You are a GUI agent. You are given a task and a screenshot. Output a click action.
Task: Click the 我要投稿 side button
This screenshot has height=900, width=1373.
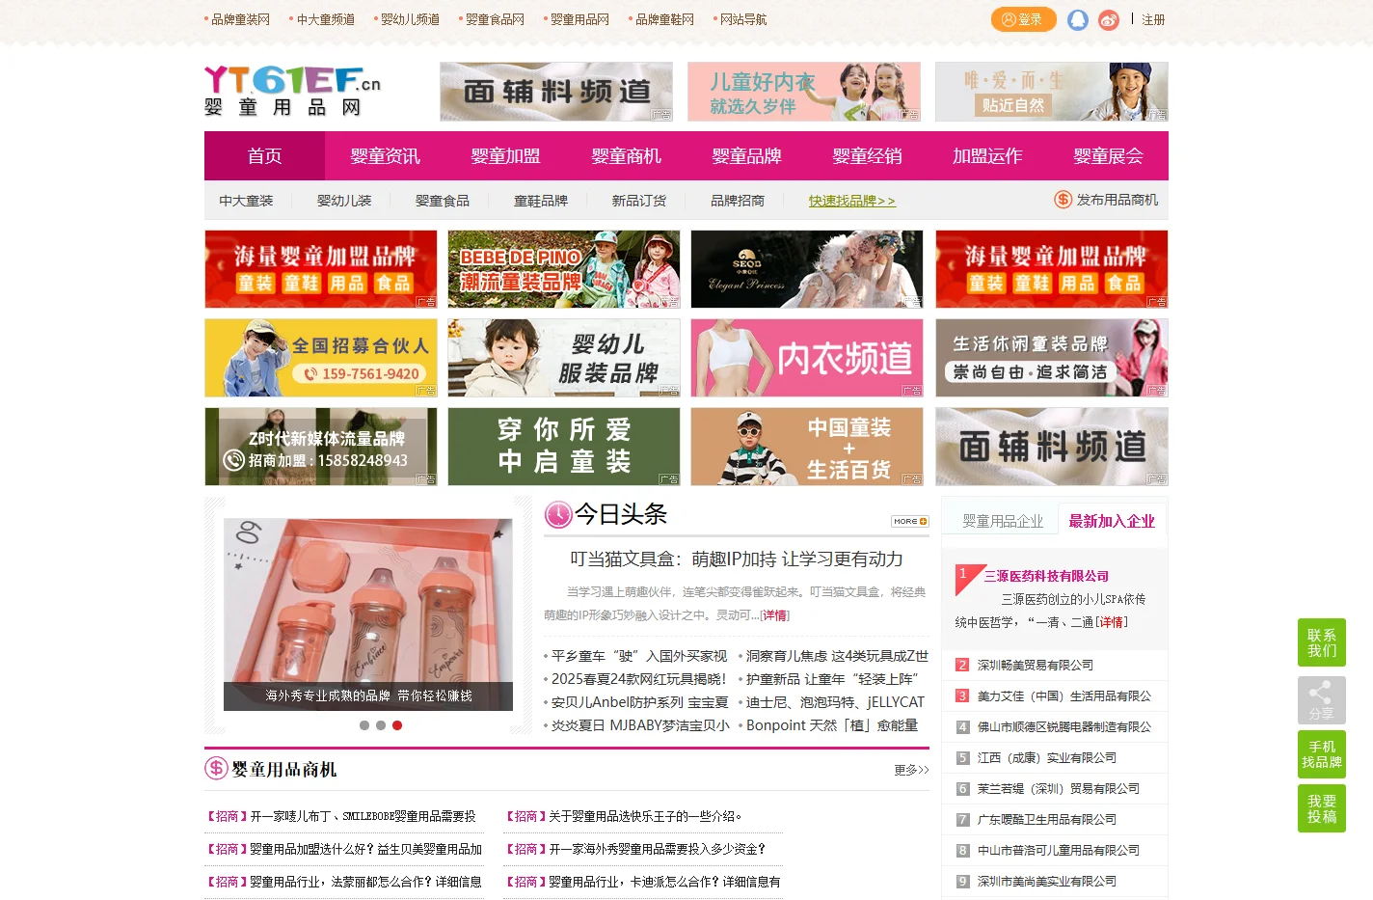pyautogui.click(x=1322, y=808)
